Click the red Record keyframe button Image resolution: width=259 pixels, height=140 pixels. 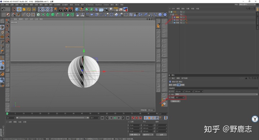[x=133, y=118]
